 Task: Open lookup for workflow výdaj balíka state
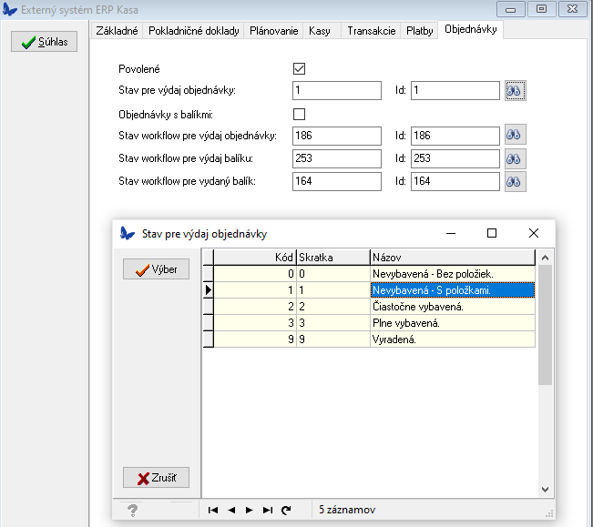click(516, 158)
